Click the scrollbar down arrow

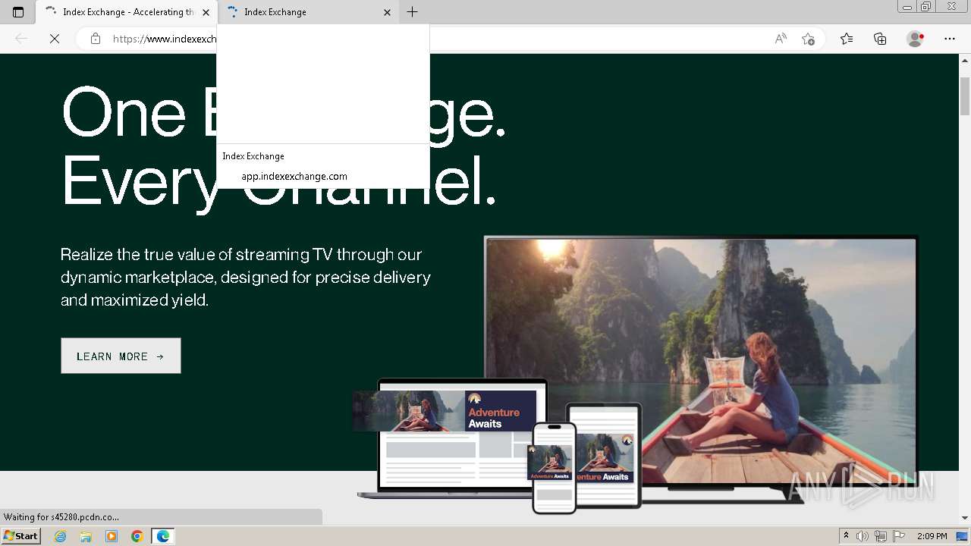pos(965,517)
